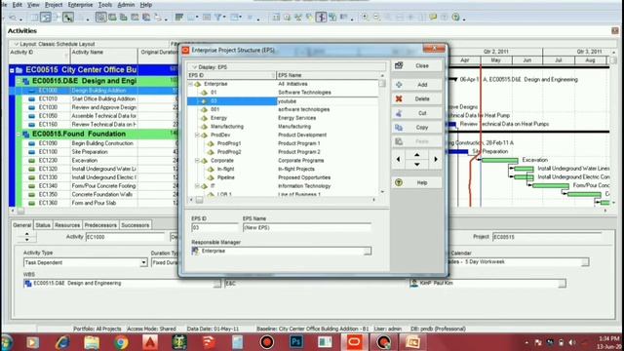Image resolution: width=624 pixels, height=351 pixels.
Task: Open File Explorer folder from the taskbar
Action: tap(92, 342)
